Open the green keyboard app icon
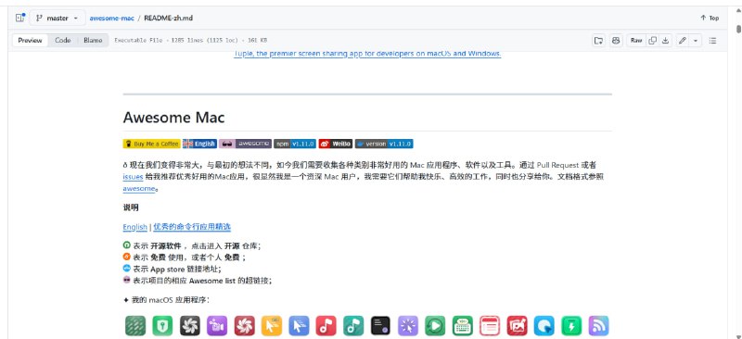 click(462, 326)
